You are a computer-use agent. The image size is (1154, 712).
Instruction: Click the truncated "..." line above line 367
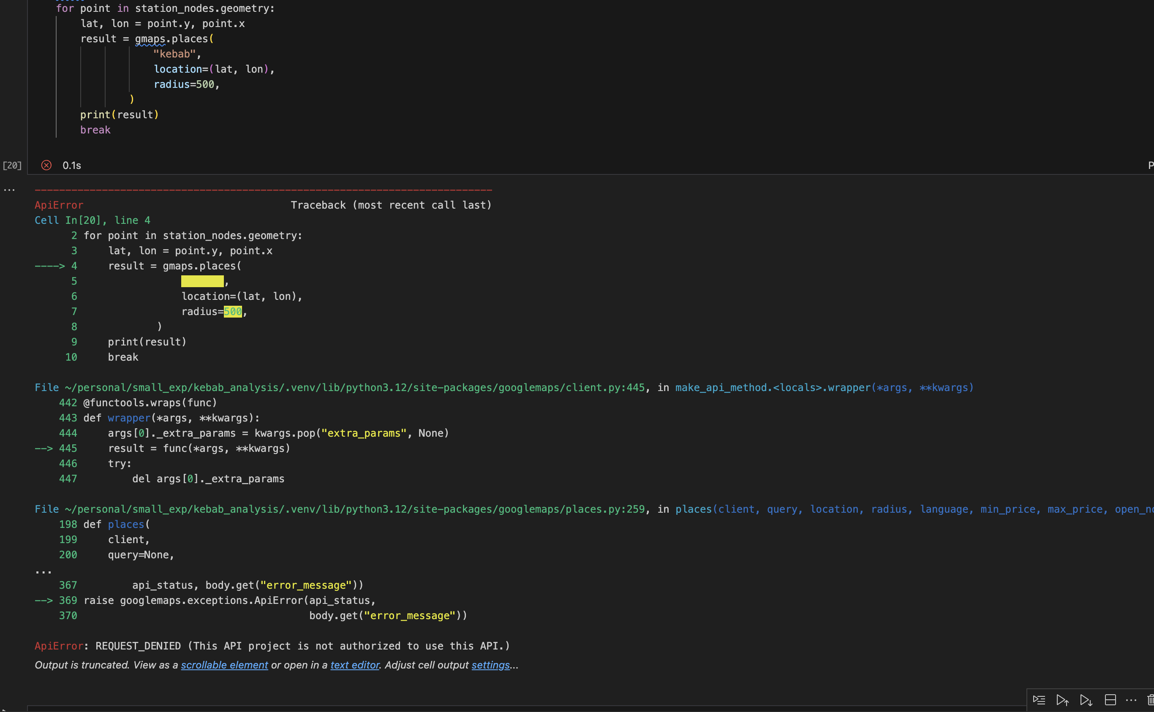[x=44, y=572]
